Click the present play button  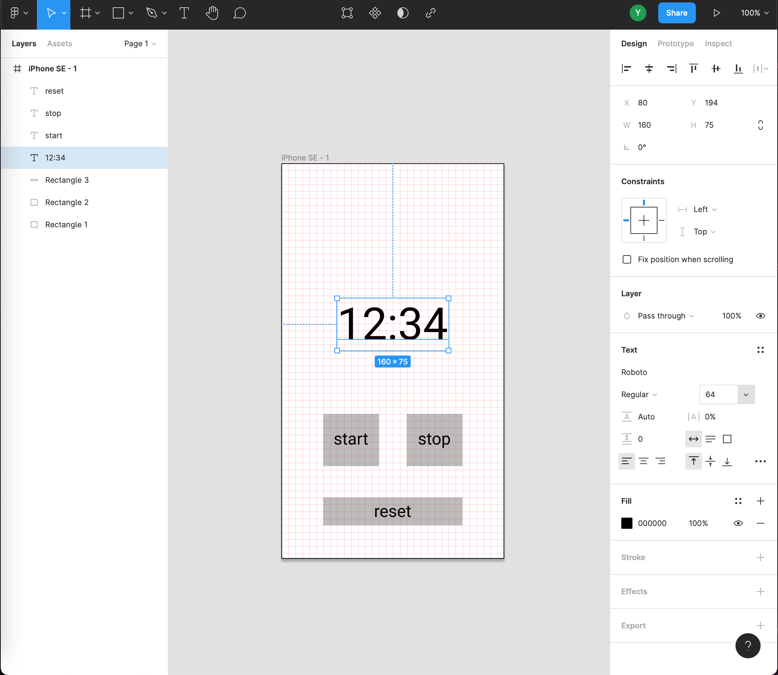(717, 13)
